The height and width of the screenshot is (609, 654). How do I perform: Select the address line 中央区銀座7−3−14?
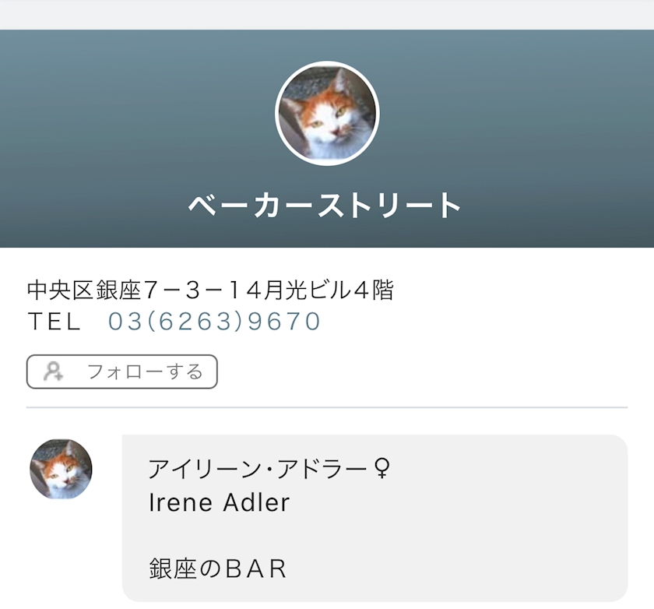click(x=145, y=291)
